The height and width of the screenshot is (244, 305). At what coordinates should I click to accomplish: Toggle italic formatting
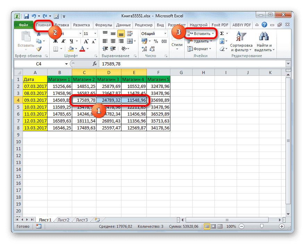(63, 40)
